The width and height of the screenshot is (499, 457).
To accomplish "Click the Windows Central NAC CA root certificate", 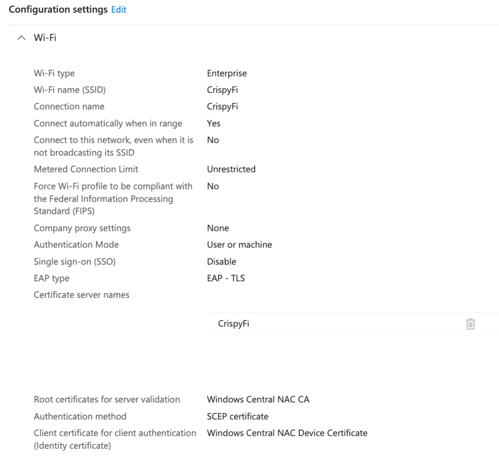I will click(x=258, y=400).
